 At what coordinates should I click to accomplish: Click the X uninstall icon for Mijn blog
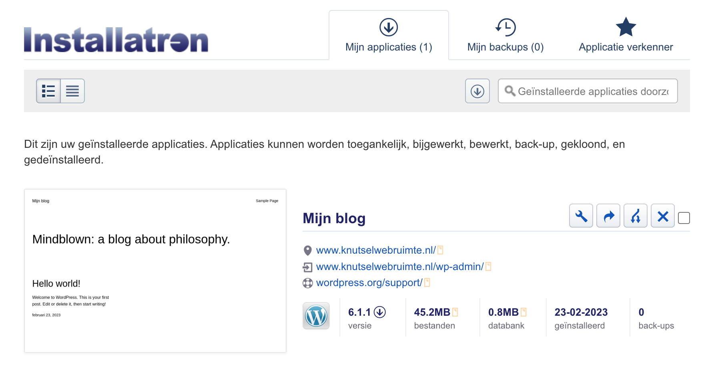(663, 216)
